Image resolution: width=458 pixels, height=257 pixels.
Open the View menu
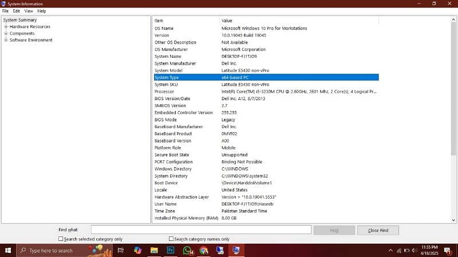[x=28, y=11]
